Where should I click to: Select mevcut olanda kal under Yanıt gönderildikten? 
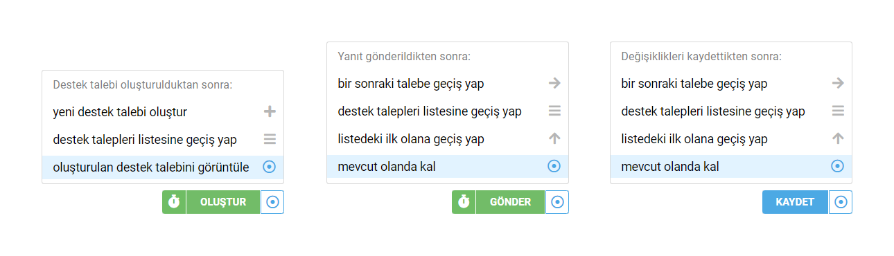(x=448, y=167)
